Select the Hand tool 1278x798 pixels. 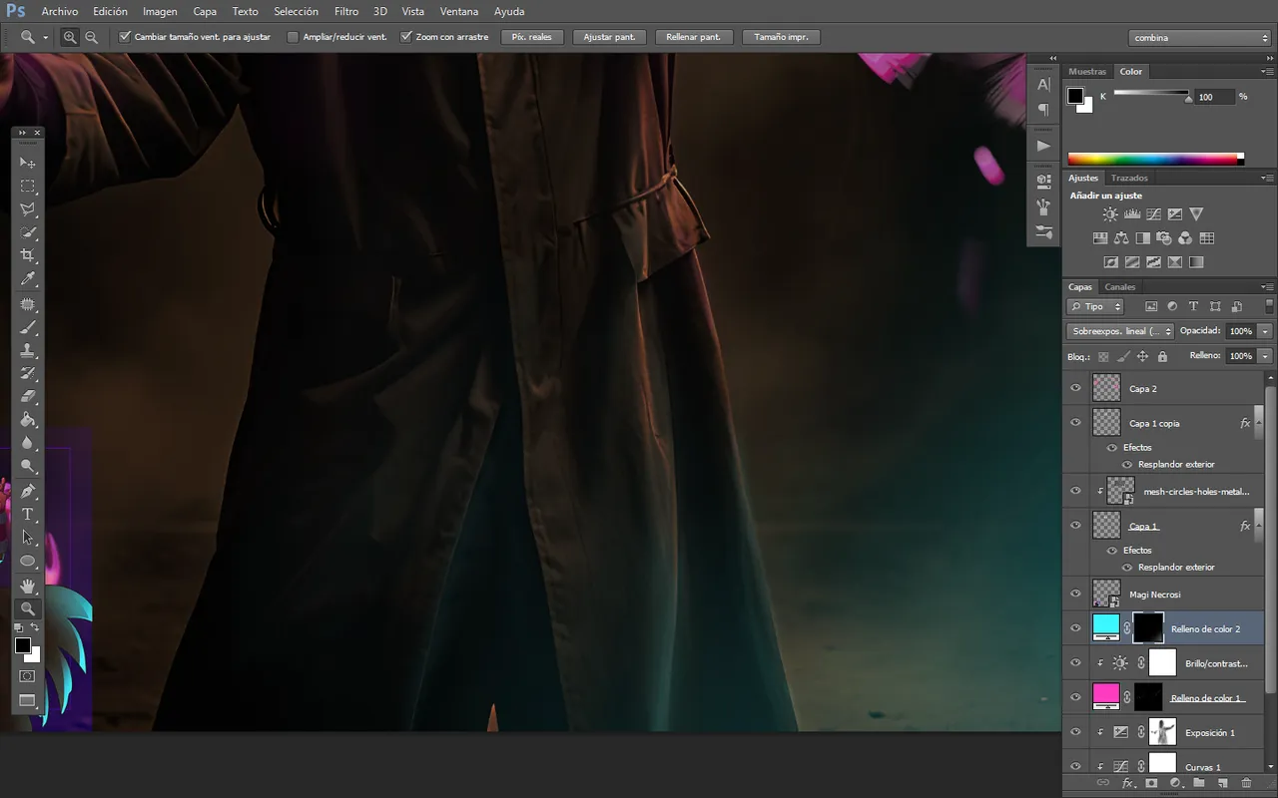click(28, 585)
